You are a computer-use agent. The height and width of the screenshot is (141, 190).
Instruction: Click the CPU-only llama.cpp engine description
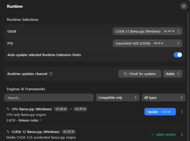coord(26,115)
